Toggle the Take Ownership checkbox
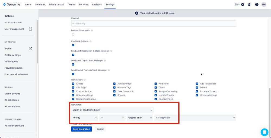The image size is (271, 138). point(114,91)
